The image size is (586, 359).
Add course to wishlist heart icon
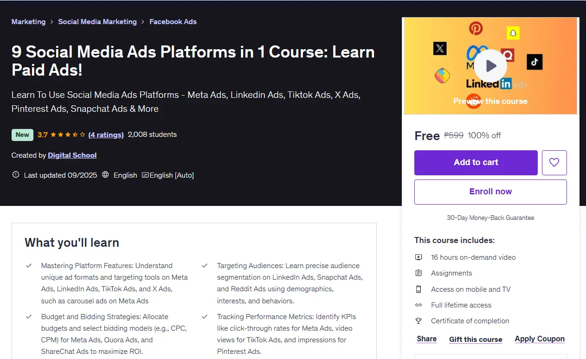click(554, 162)
